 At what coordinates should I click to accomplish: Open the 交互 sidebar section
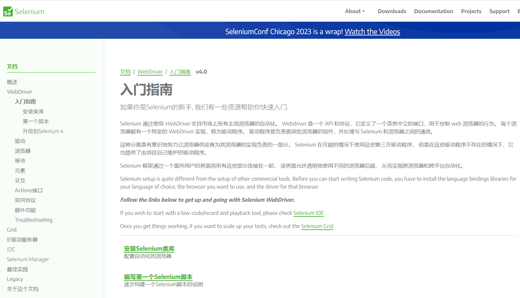[20, 180]
